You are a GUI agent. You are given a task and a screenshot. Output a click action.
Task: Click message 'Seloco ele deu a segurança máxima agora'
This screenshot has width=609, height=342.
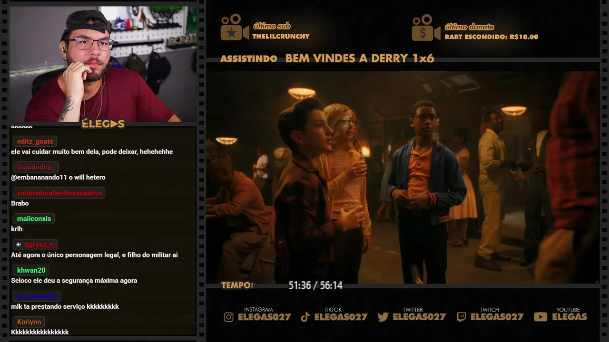tap(74, 281)
